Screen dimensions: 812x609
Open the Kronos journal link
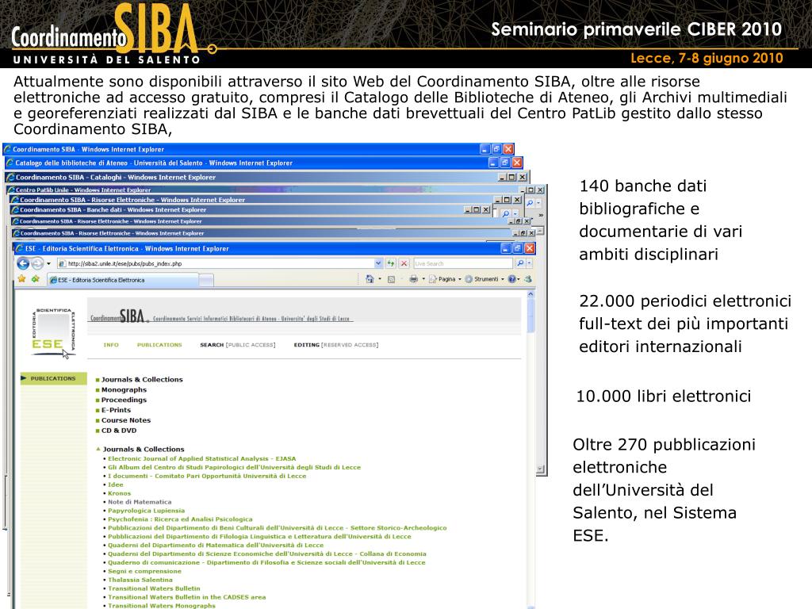(119, 493)
